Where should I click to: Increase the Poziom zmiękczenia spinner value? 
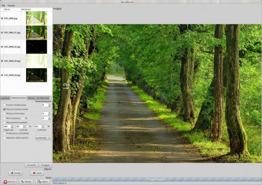tap(49, 104)
